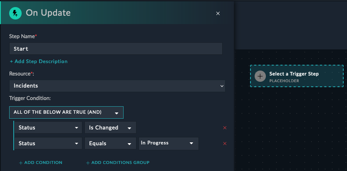Open second condition's Status field dropdown
The height and width of the screenshot is (171, 347).
click(48, 143)
